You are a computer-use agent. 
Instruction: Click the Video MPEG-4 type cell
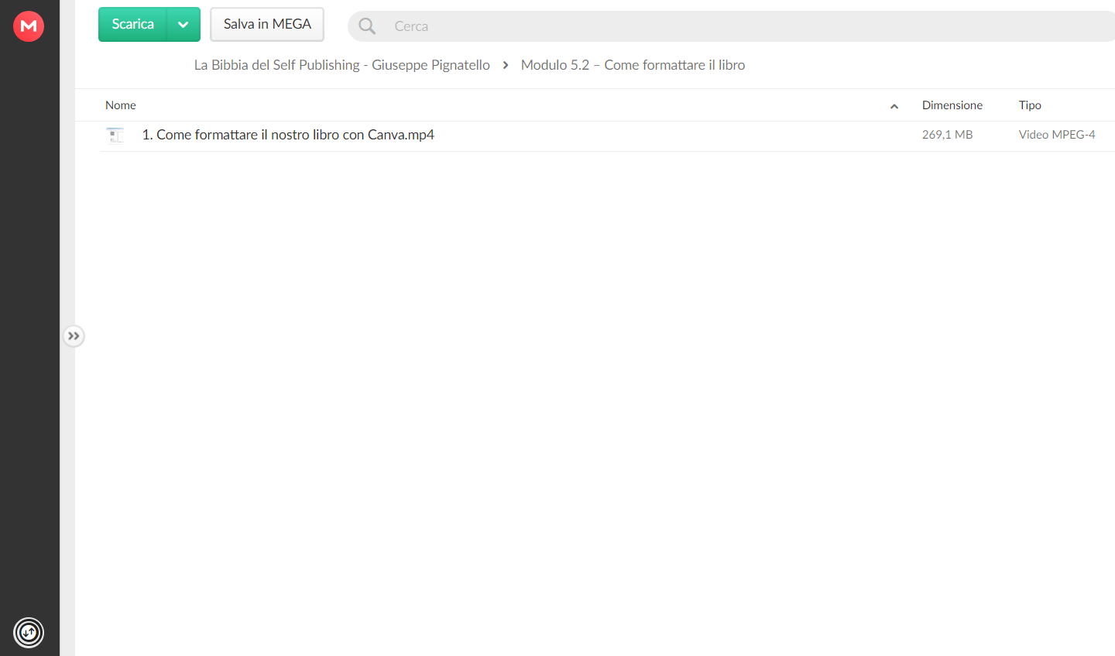point(1057,135)
